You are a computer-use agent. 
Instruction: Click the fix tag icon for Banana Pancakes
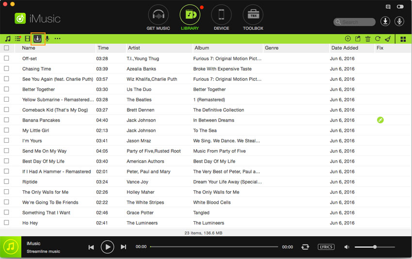(380, 120)
